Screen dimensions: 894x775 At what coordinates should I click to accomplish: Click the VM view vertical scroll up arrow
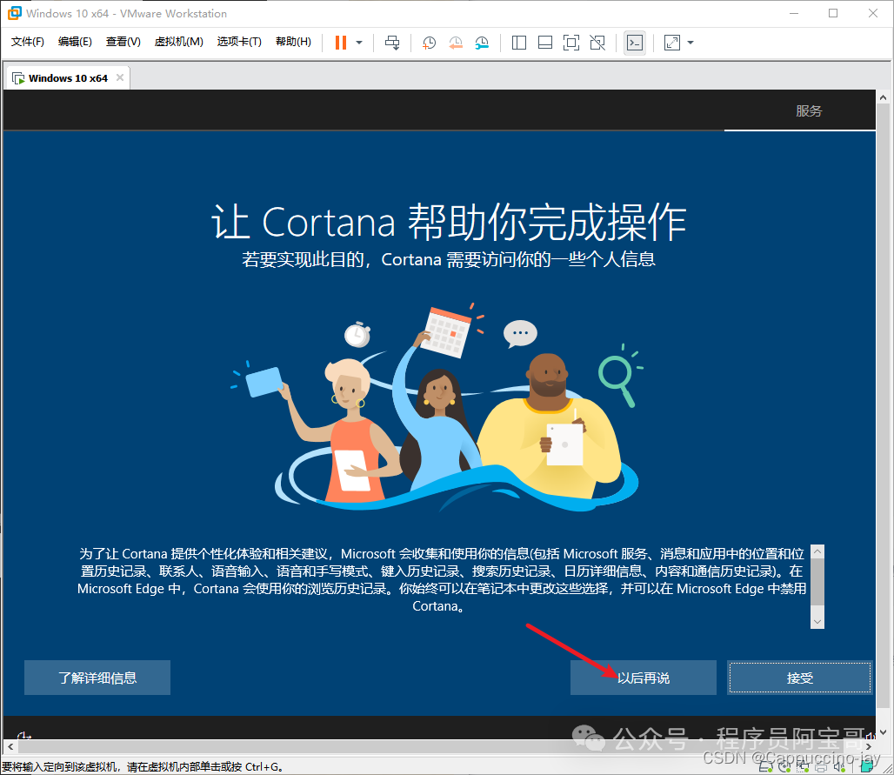[883, 97]
